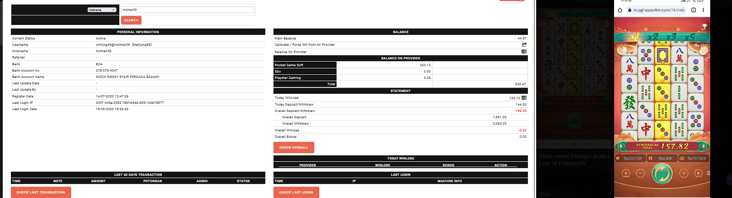Click the Overall Withdraw value 2,060.00
The image size is (732, 198).
(500, 123)
